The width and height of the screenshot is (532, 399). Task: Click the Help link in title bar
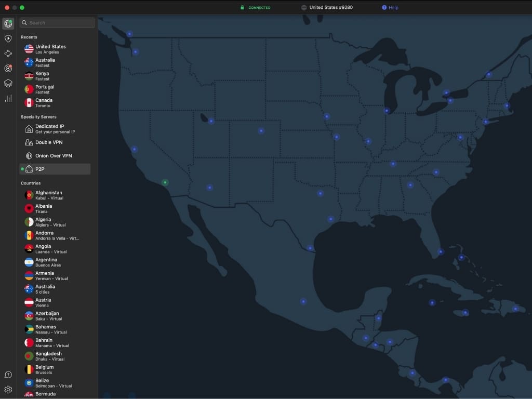[x=390, y=8]
